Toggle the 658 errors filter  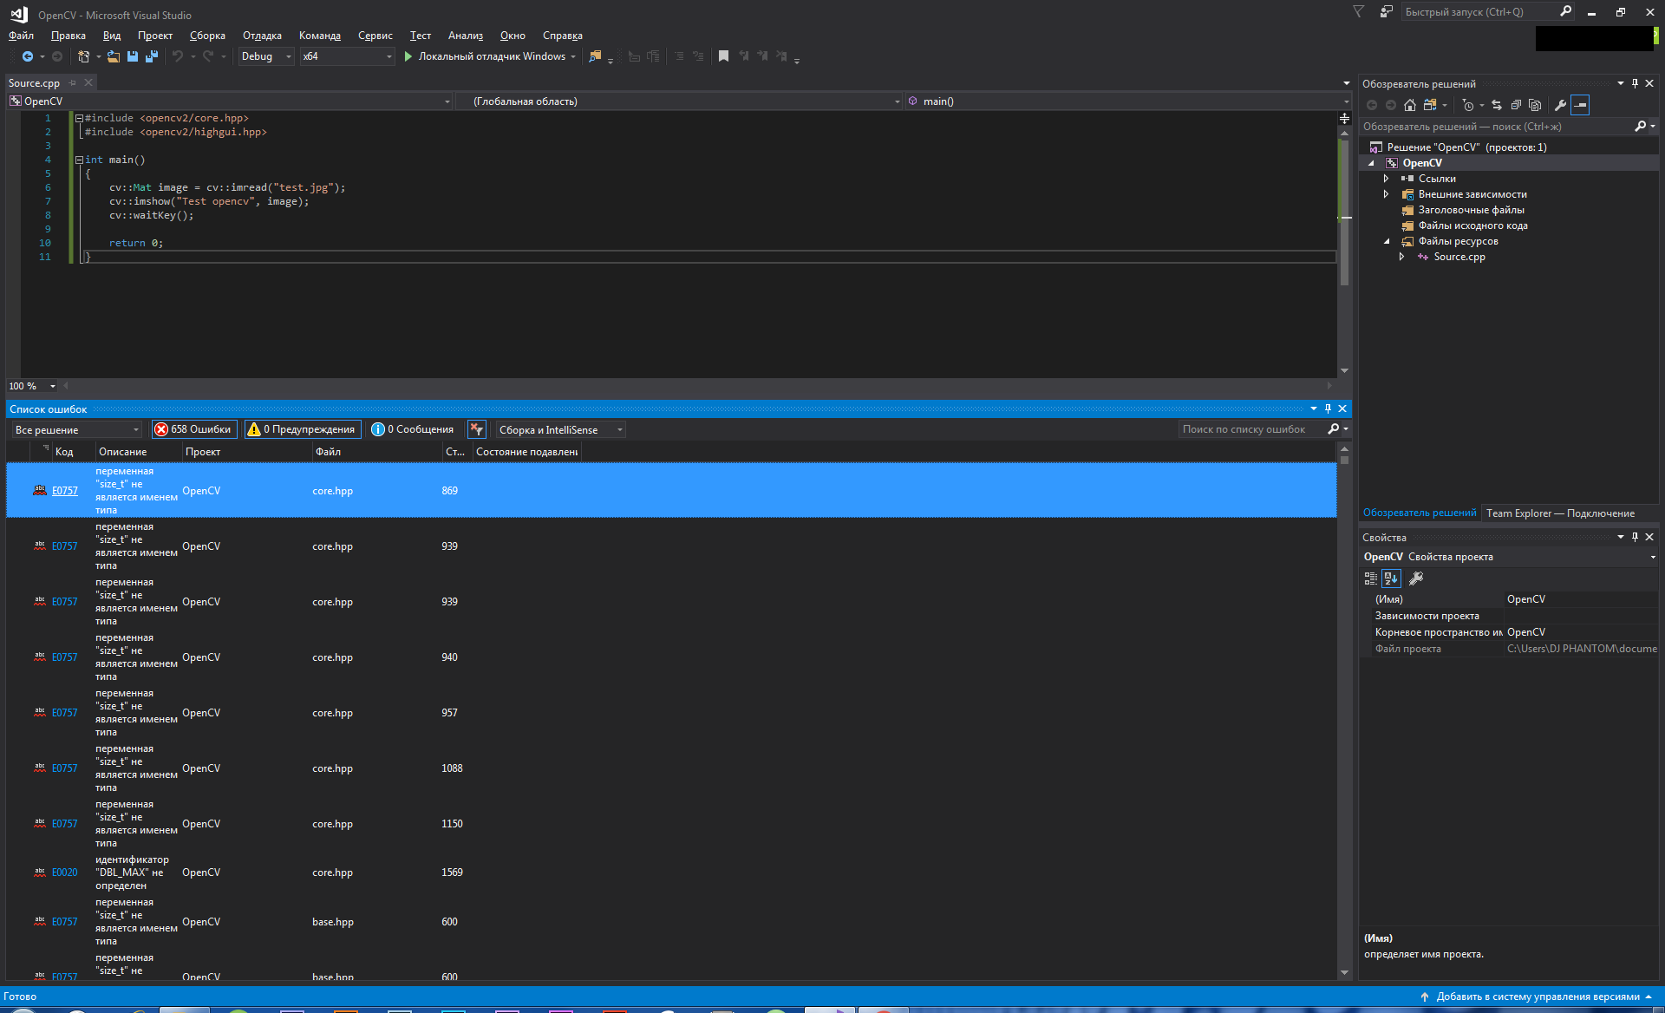(193, 429)
